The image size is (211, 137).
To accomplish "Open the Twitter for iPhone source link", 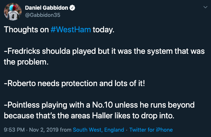I will pyautogui.click(x=151, y=130).
